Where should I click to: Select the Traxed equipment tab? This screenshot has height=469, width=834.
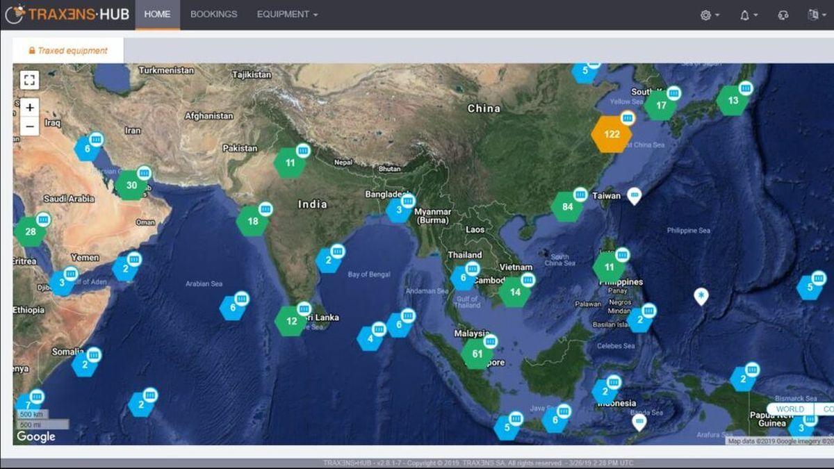pos(68,51)
